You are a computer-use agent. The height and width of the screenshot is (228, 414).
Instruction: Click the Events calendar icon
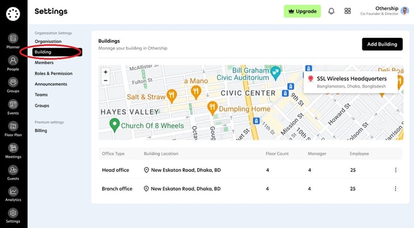point(13,104)
